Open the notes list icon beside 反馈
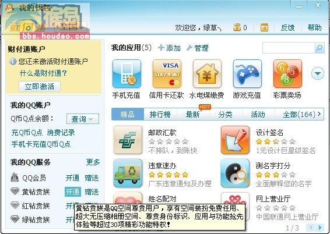 (264, 27)
